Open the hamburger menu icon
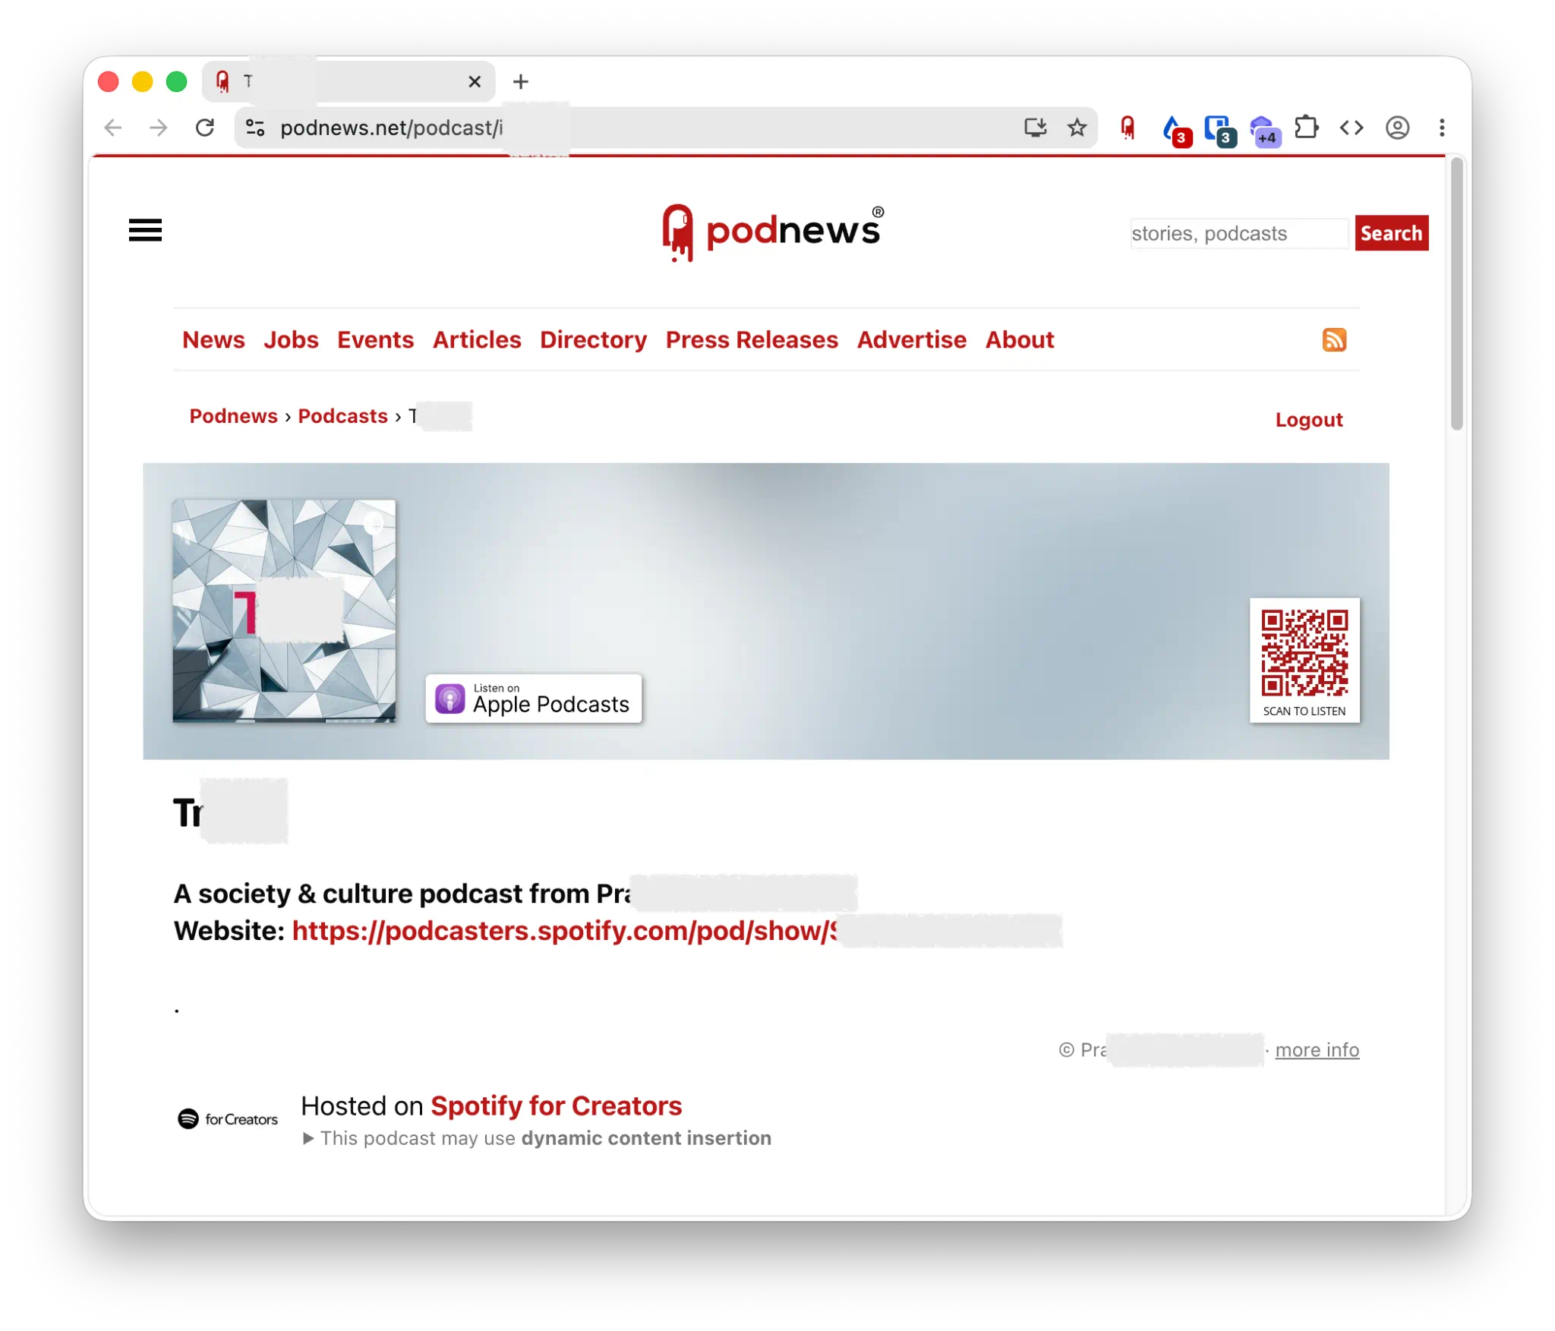 click(145, 230)
